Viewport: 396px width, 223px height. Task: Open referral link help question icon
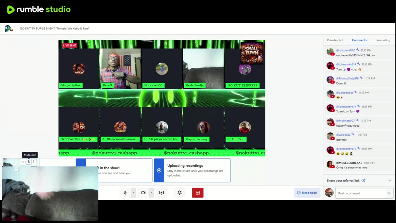coord(363,181)
